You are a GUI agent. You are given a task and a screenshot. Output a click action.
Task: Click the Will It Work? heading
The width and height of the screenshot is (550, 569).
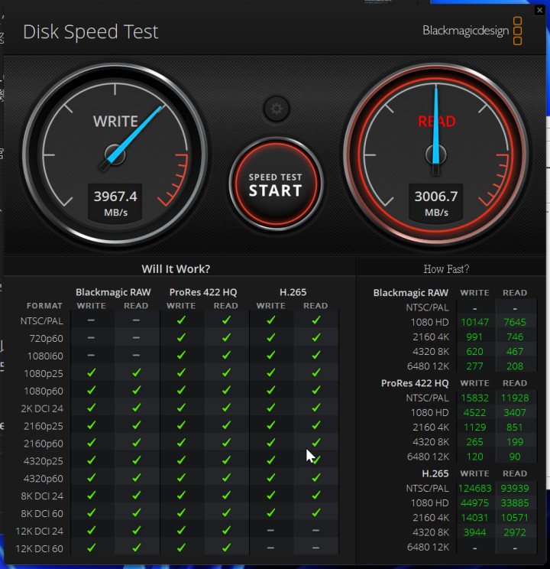coord(176,269)
